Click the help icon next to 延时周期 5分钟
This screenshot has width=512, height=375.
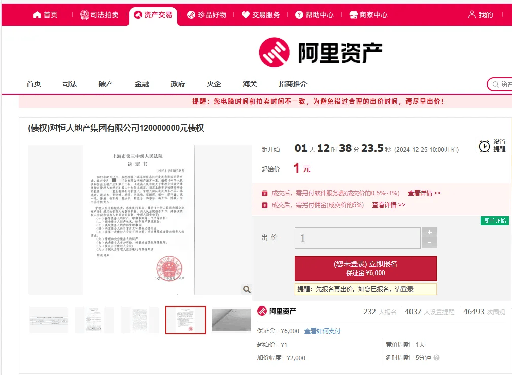click(x=436, y=358)
